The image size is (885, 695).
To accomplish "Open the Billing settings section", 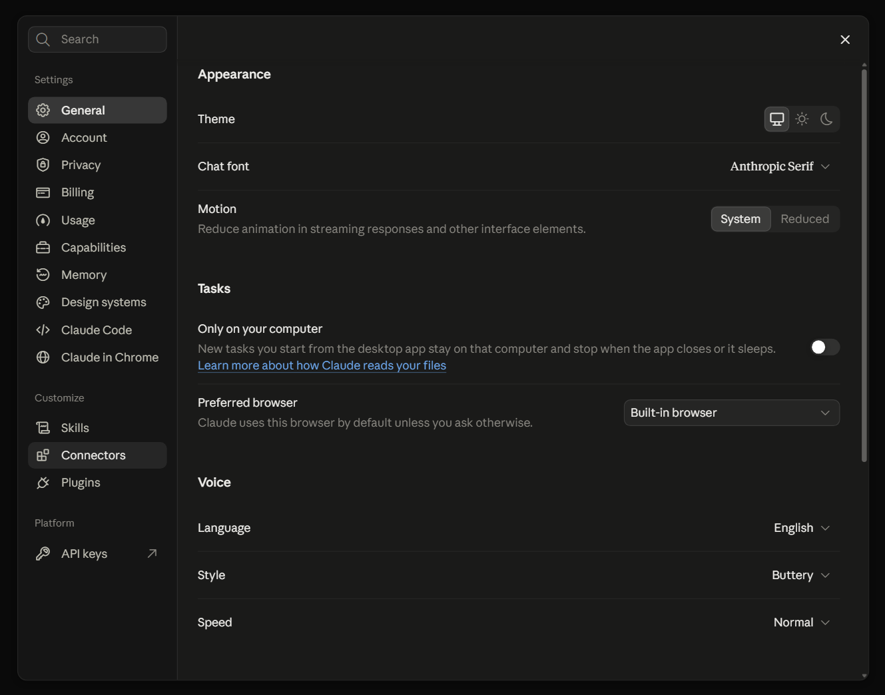I will point(97,192).
